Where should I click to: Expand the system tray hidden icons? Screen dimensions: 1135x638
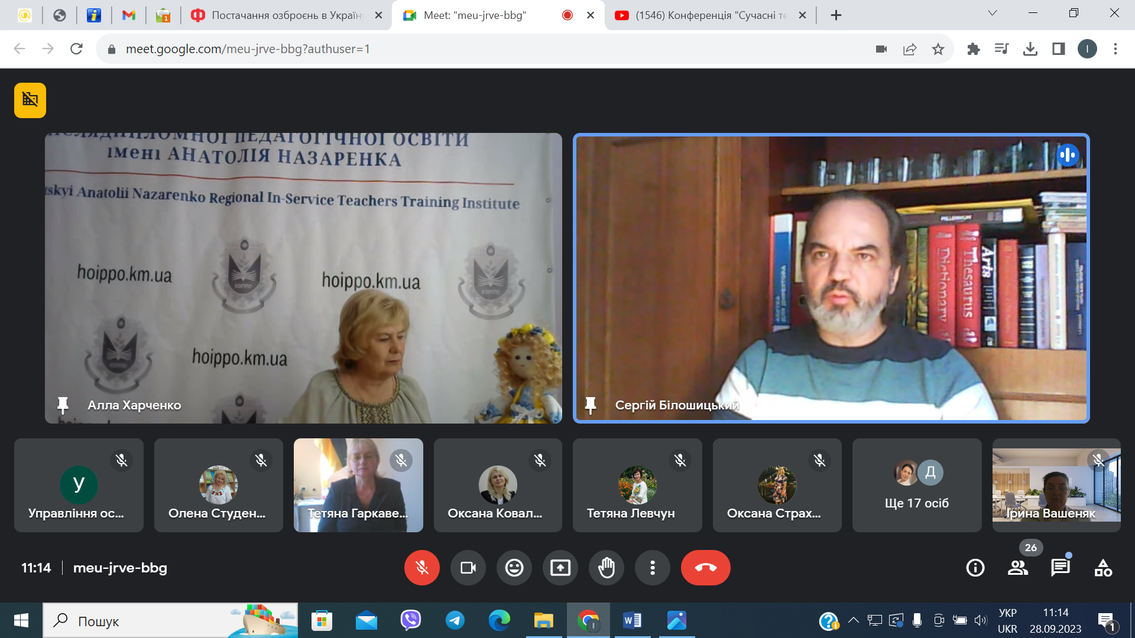(x=854, y=620)
